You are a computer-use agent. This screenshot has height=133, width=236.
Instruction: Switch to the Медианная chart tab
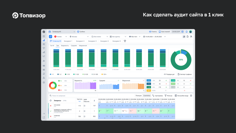(83, 46)
